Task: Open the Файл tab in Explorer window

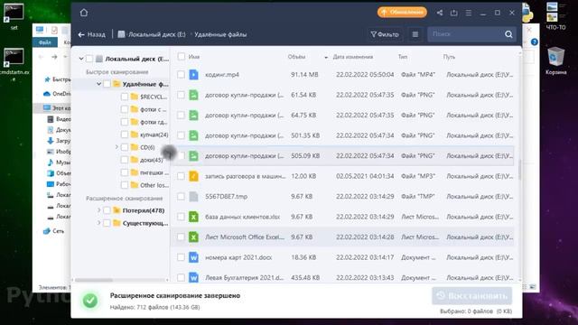Action: tap(45, 42)
